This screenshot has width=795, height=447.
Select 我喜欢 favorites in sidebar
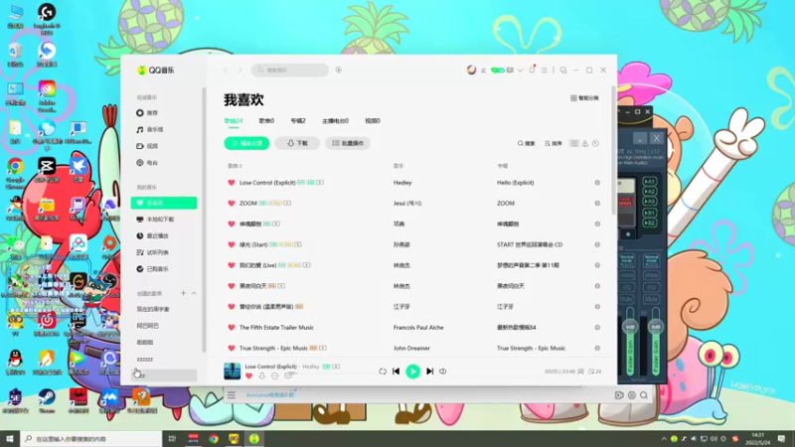(x=164, y=203)
